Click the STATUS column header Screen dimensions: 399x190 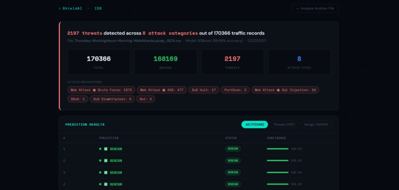click(x=231, y=138)
